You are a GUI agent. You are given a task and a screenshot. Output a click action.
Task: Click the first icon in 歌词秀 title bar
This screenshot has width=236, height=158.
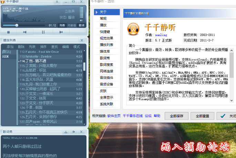(x=65, y=132)
